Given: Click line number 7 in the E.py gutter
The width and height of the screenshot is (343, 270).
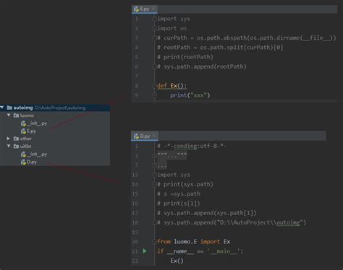Looking at the screenshot, I should (x=137, y=76).
